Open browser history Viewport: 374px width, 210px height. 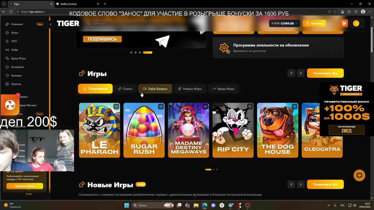356,12
